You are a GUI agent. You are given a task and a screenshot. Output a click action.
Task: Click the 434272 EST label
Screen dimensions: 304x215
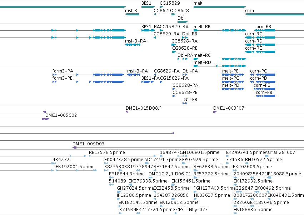pos(61,160)
